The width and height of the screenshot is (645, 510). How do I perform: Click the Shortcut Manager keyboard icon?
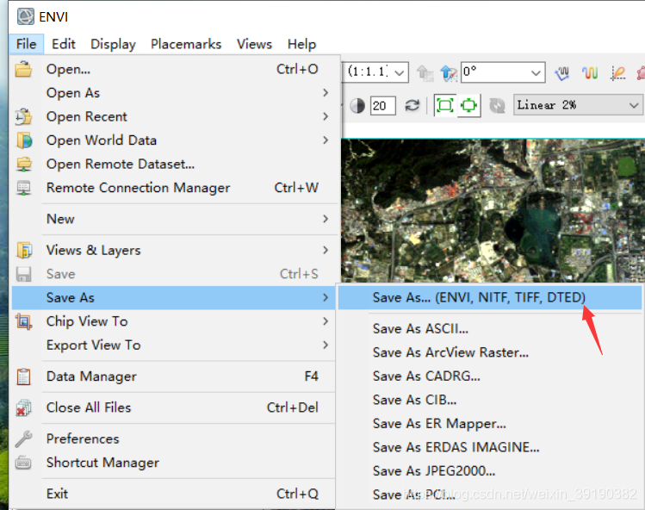[23, 463]
